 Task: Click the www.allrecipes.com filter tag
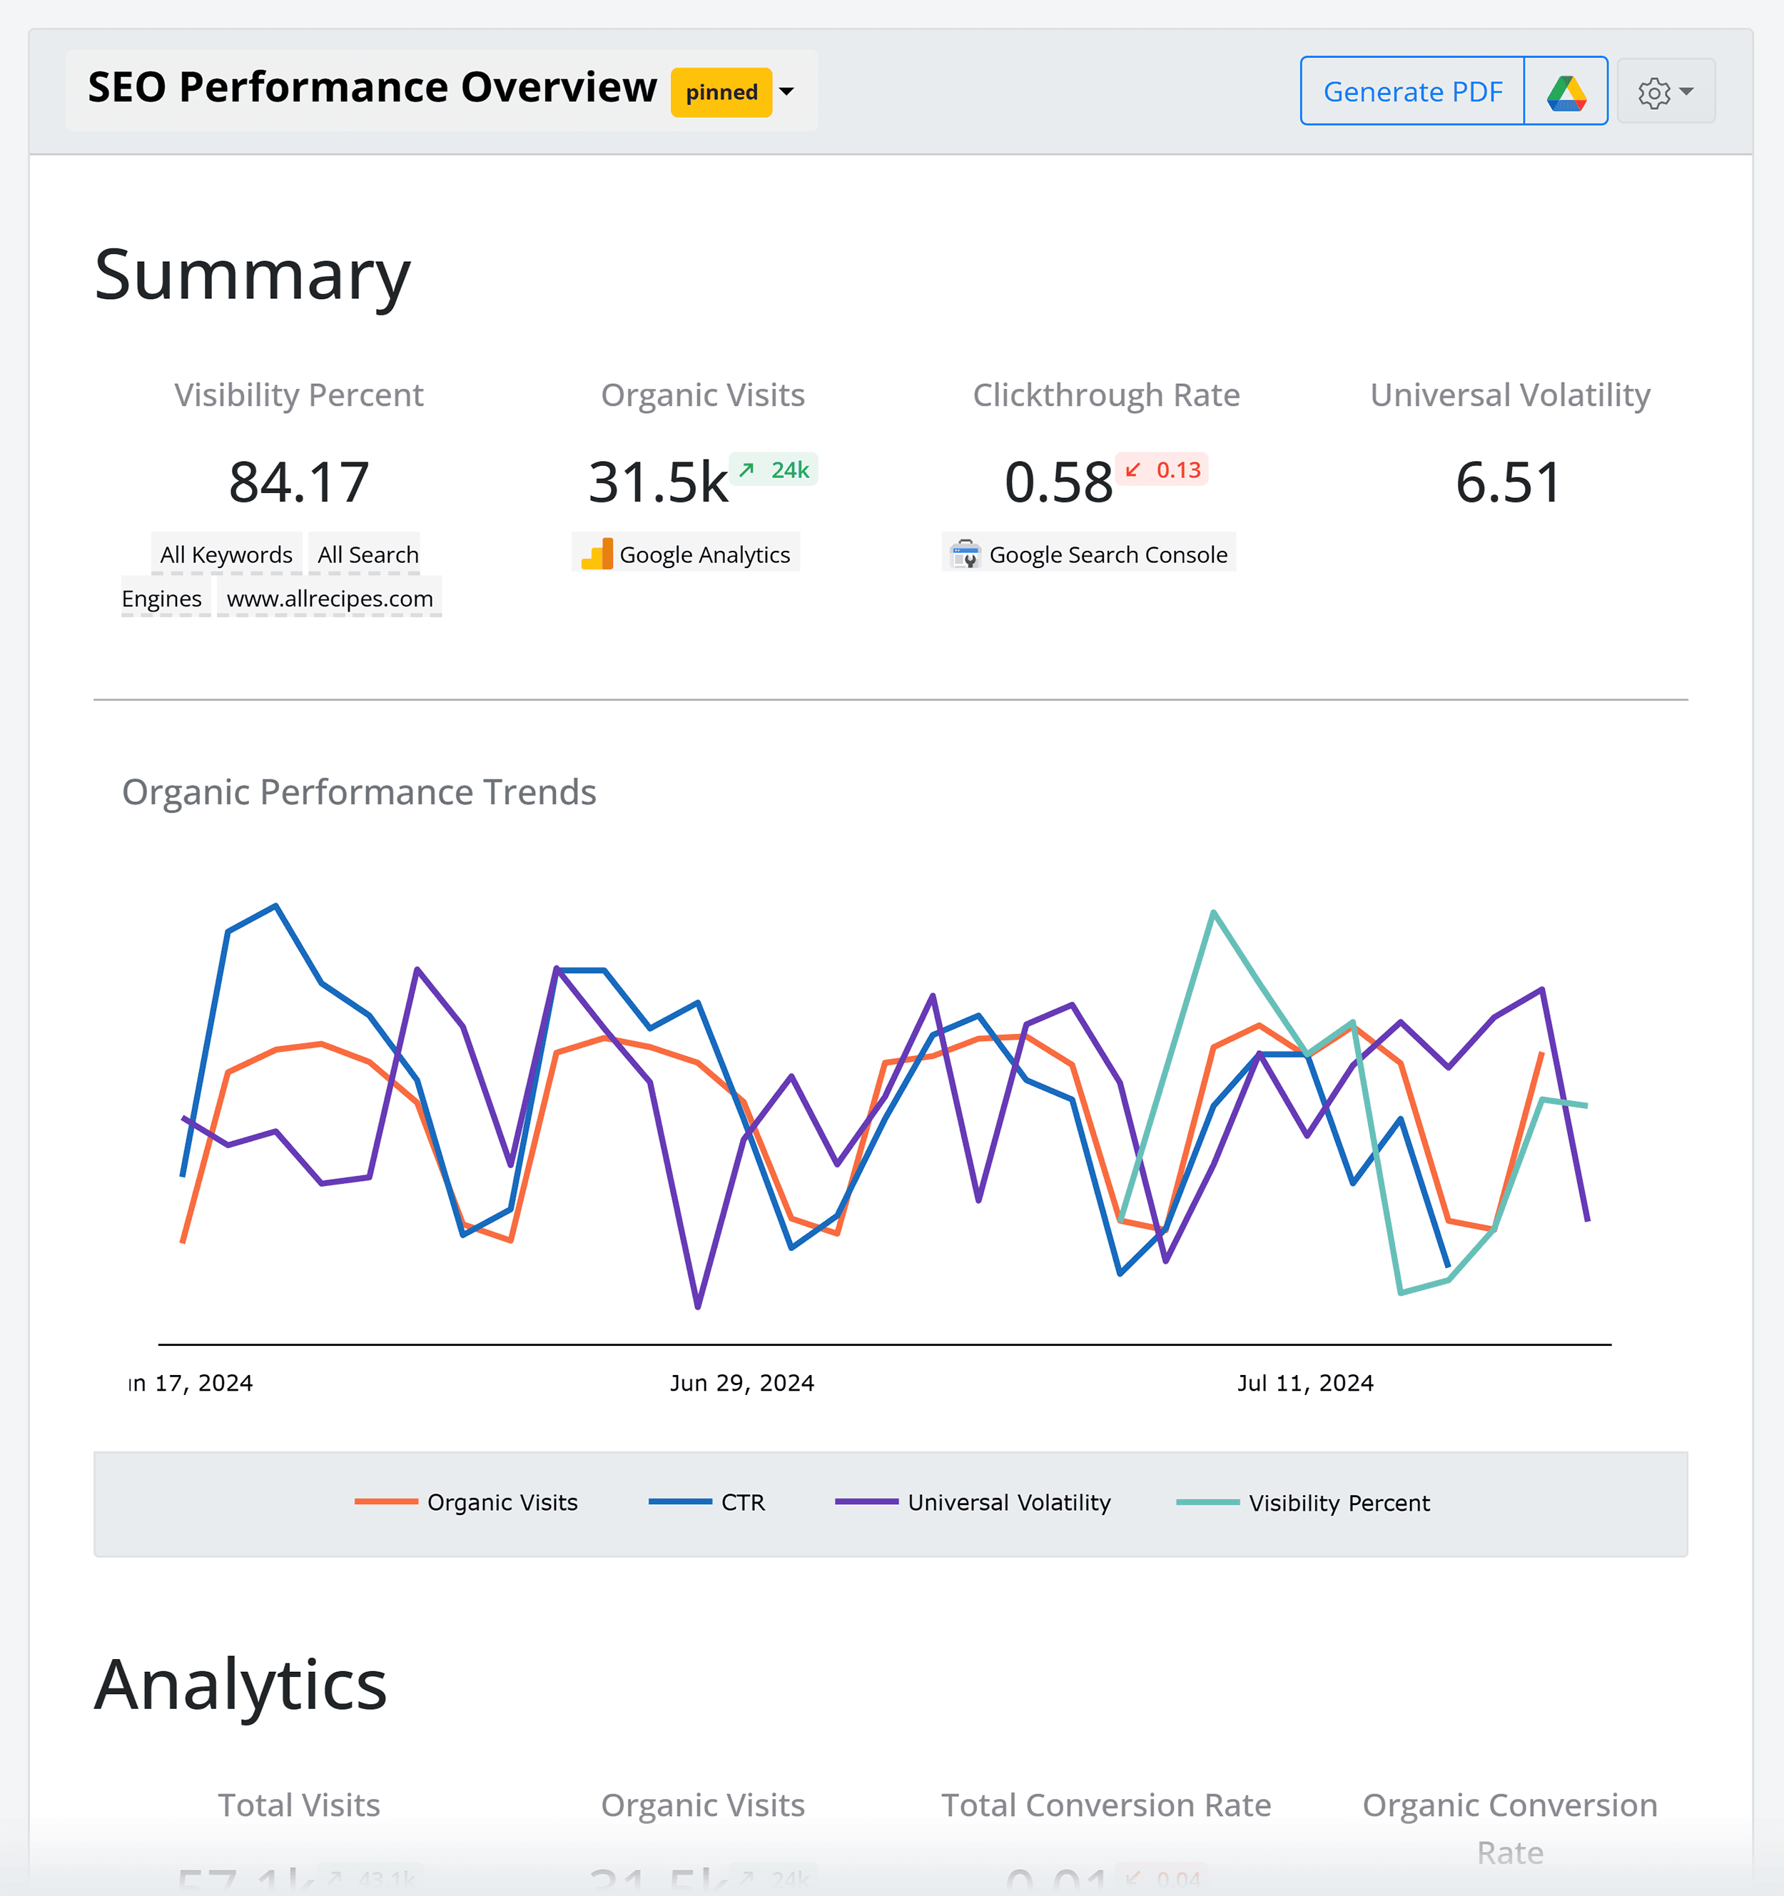330,598
